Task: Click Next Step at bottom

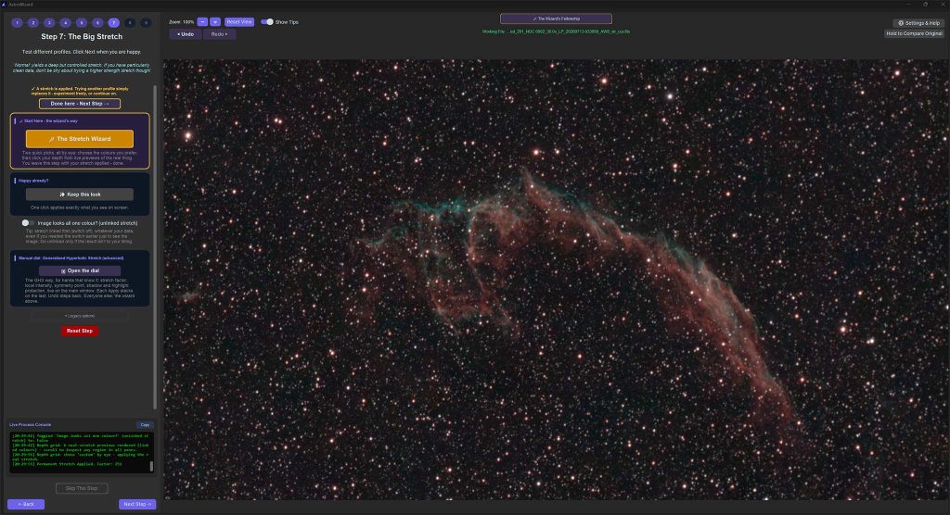Action: [x=137, y=504]
